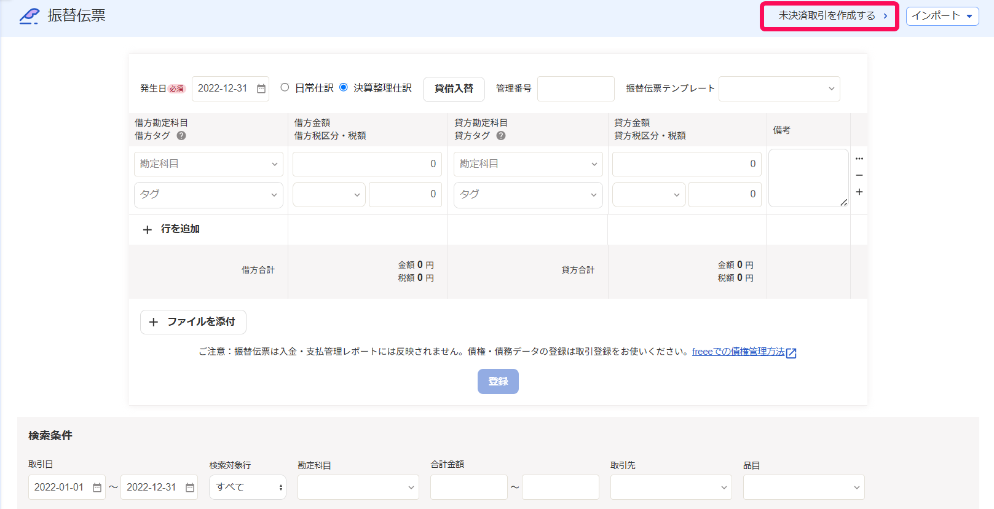Viewport: 994px width, 509px height.
Task: Open the インポート dropdown menu
Action: (942, 16)
